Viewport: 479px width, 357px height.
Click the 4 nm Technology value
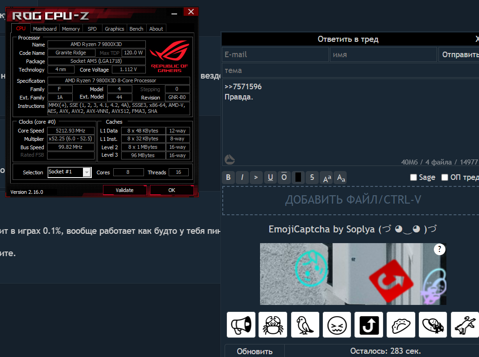coord(61,70)
